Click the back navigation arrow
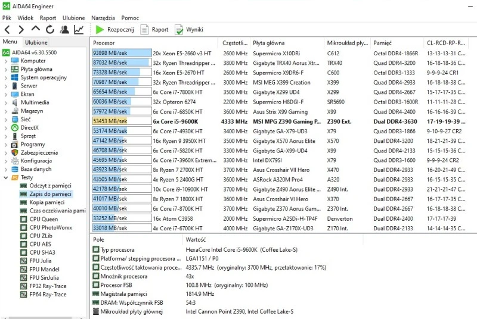Viewport: 477px width, 319px height. pyautogui.click(x=7, y=29)
